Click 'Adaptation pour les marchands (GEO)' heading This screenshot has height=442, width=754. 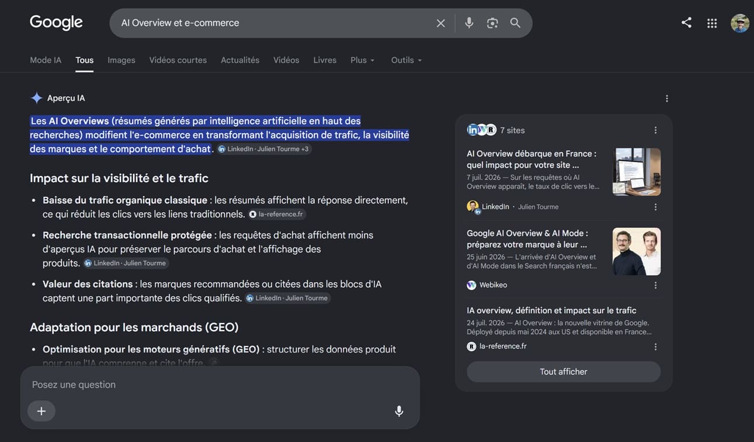pos(134,328)
